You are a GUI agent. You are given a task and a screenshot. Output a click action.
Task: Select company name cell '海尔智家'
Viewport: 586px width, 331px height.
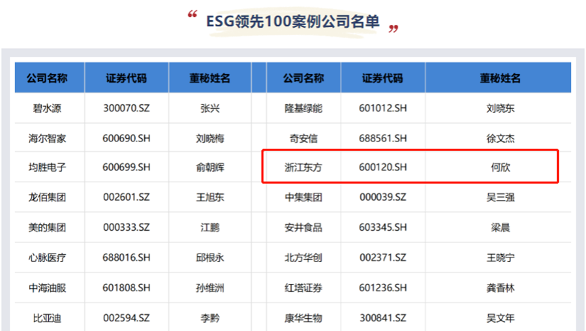(47, 138)
